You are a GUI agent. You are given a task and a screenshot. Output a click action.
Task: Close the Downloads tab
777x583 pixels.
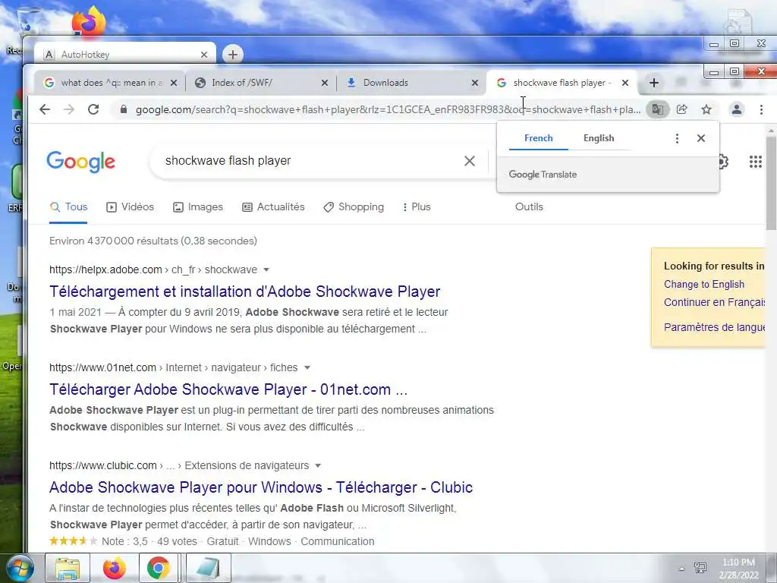click(475, 83)
